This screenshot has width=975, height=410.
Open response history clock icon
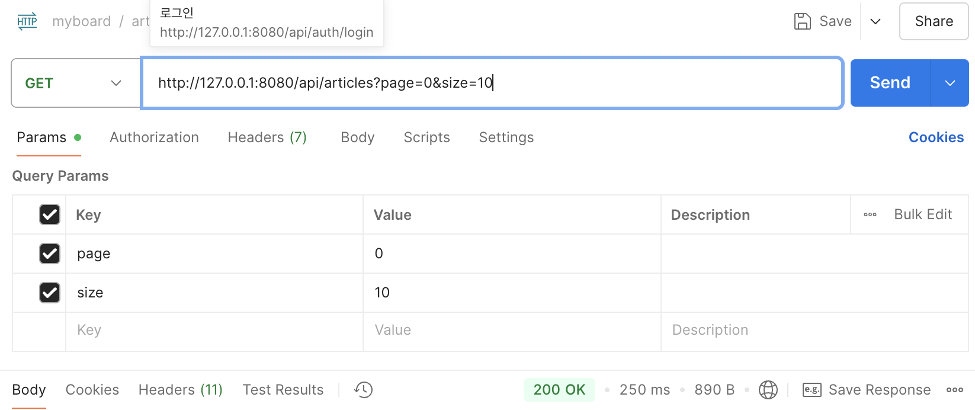click(x=363, y=390)
